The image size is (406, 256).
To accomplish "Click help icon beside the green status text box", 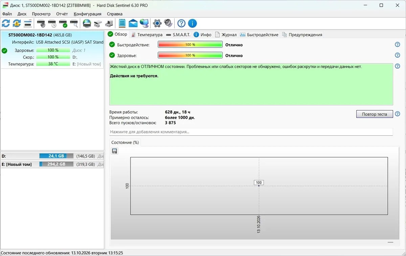I will (x=398, y=66).
